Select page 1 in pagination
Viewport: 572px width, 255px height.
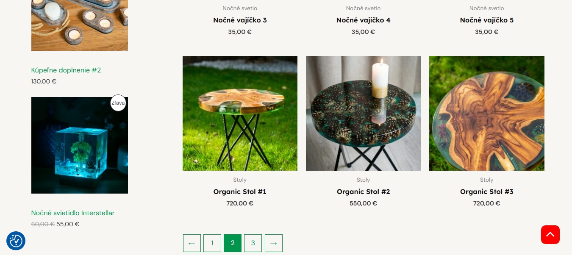click(212, 243)
